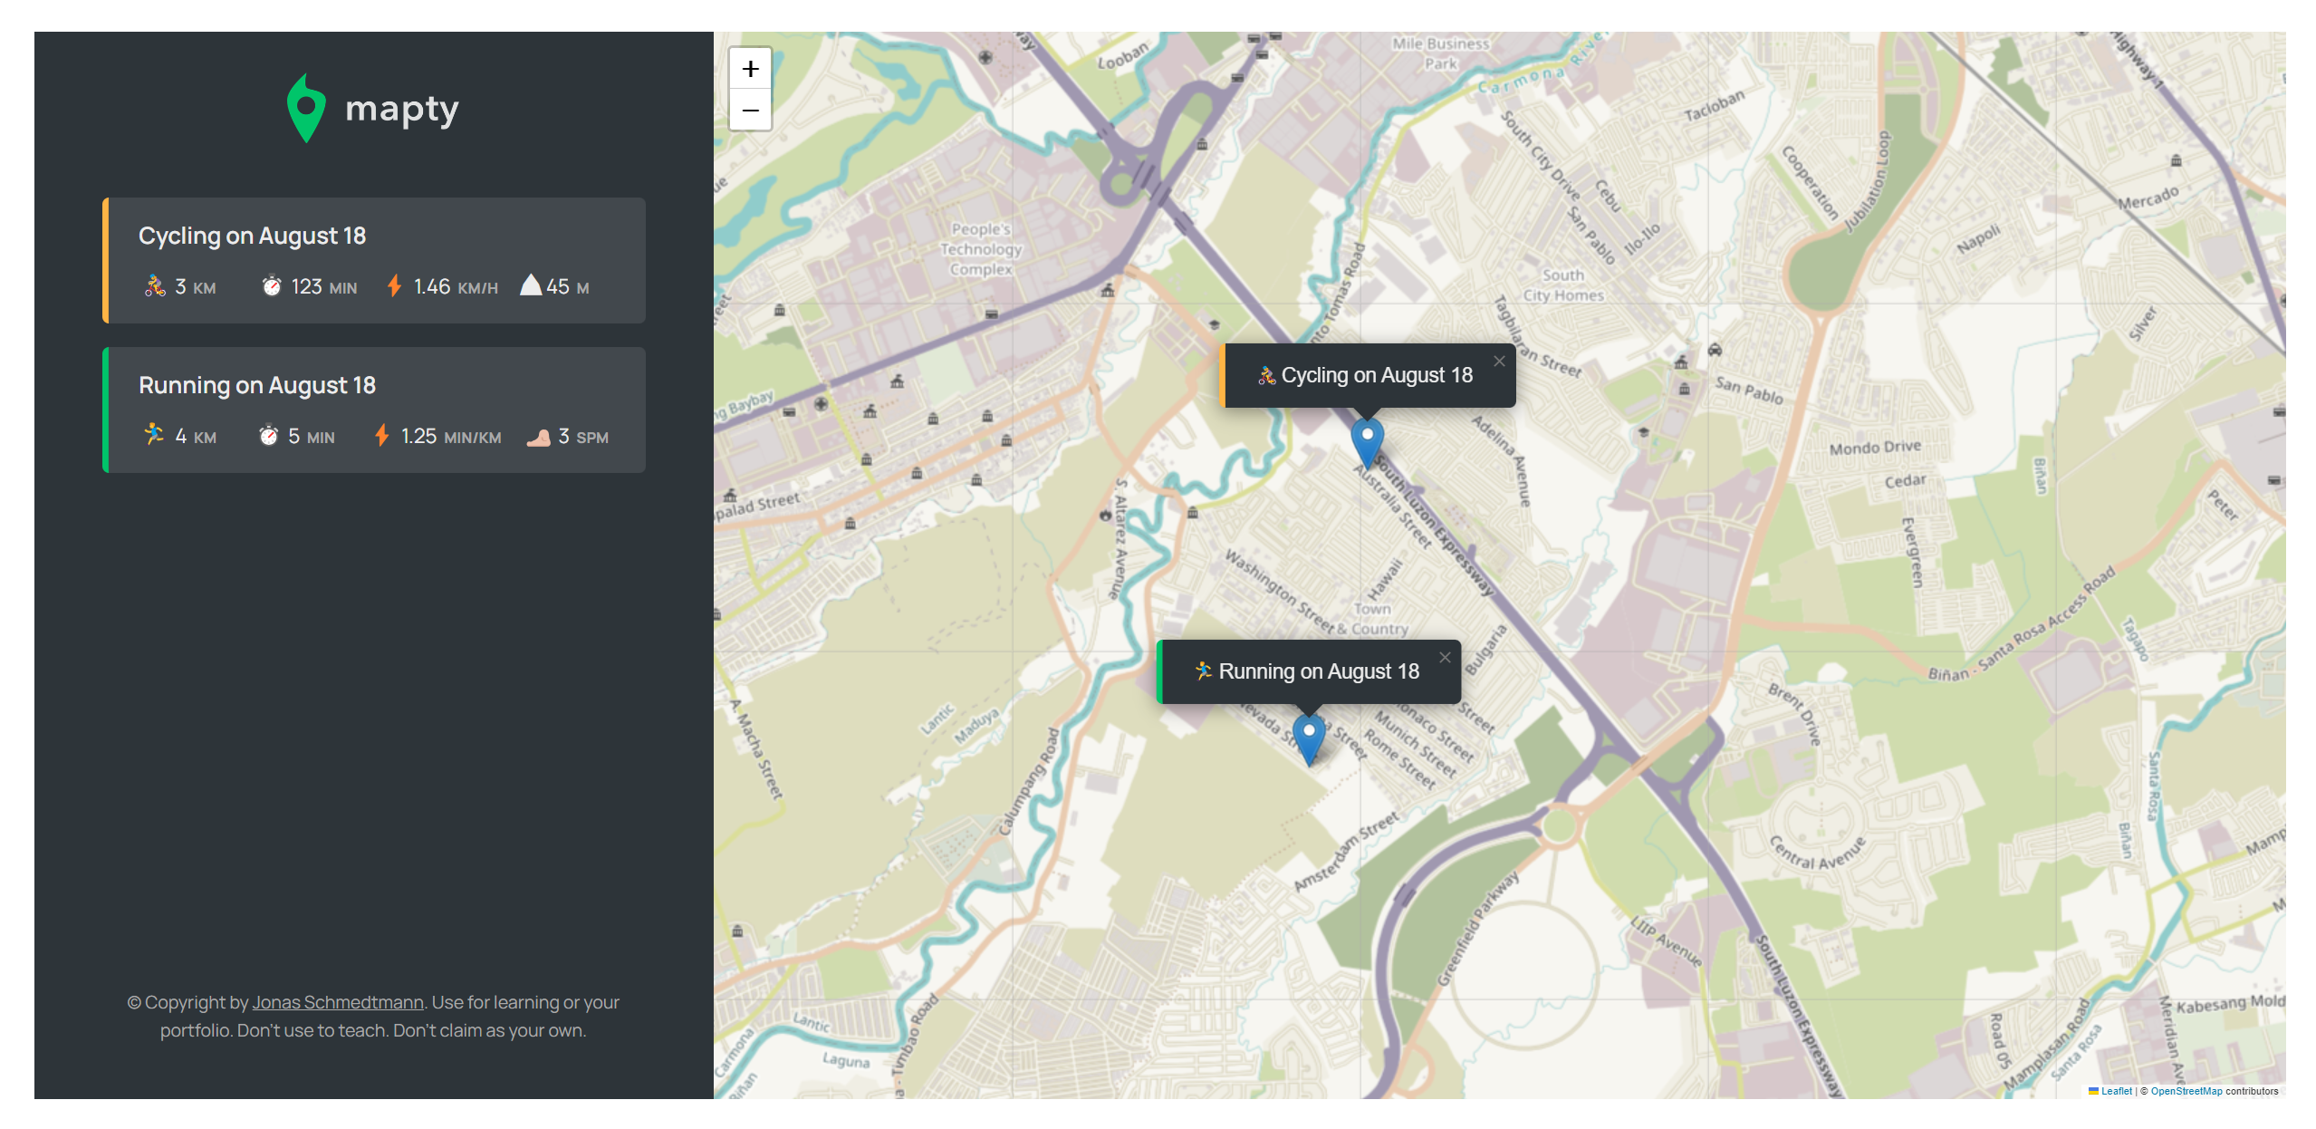Click the lightning icon beside 1.25 MIN/KM

(382, 436)
